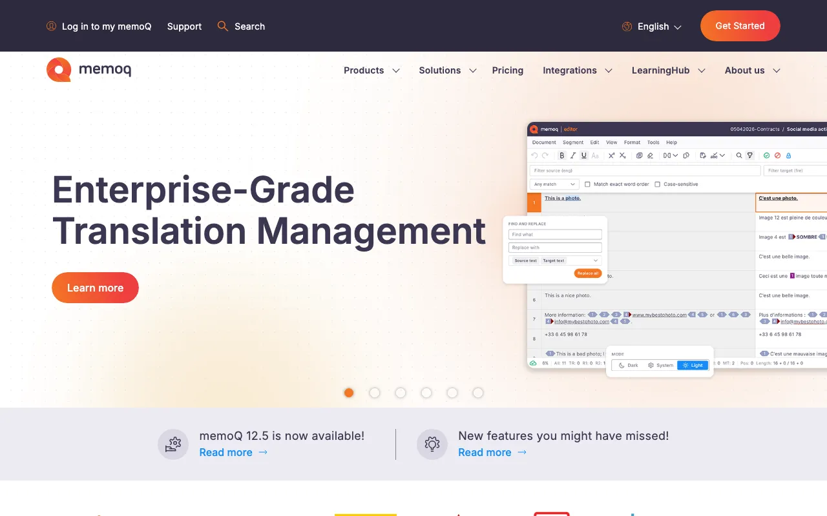The height and width of the screenshot is (516, 827).
Task: Check the Match exact word order checkbox
Action: point(587,184)
